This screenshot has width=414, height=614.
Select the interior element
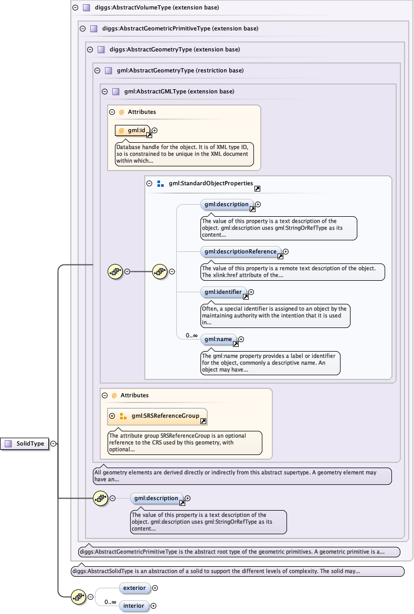pyautogui.click(x=134, y=606)
